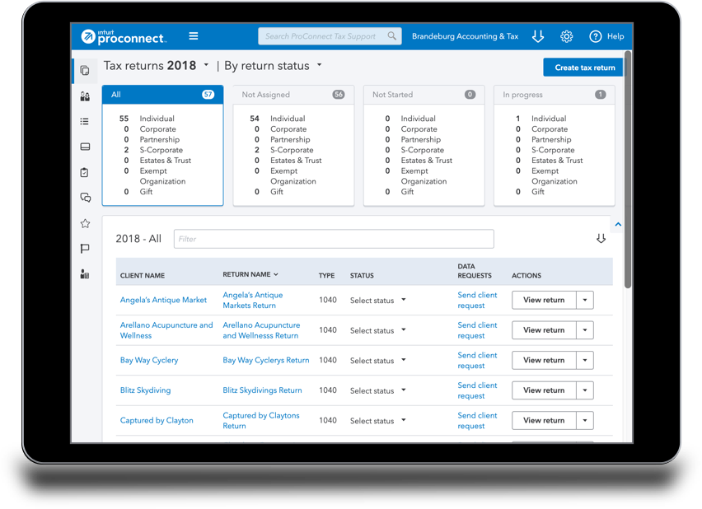The height and width of the screenshot is (509, 702).
Task: Open Arellano Acupuncture and Wellness client link
Action: pos(166,330)
